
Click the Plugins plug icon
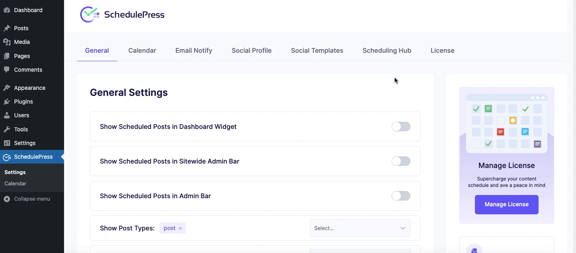point(7,102)
